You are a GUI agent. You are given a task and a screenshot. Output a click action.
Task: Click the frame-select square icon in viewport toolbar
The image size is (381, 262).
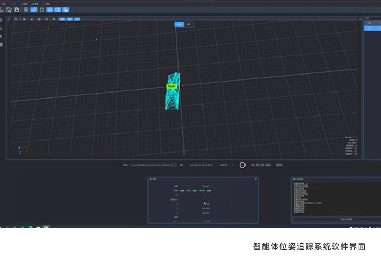(x=16, y=19)
